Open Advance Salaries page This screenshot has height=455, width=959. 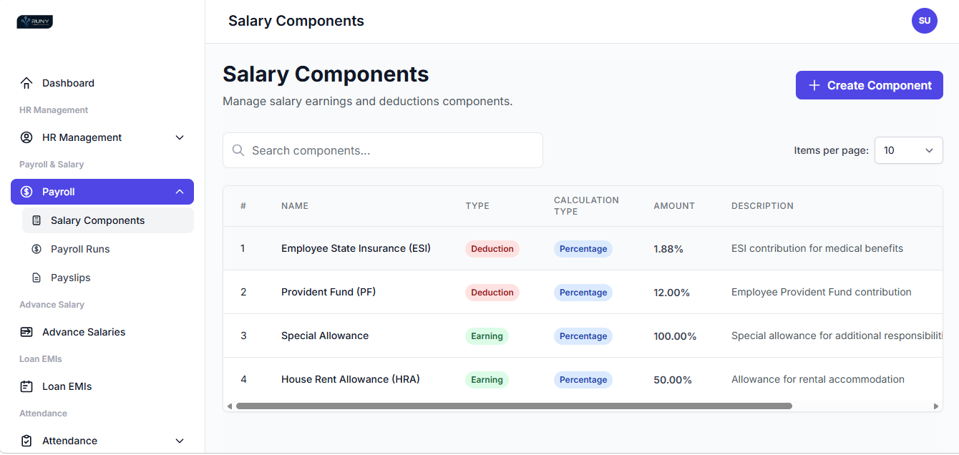pos(102,332)
